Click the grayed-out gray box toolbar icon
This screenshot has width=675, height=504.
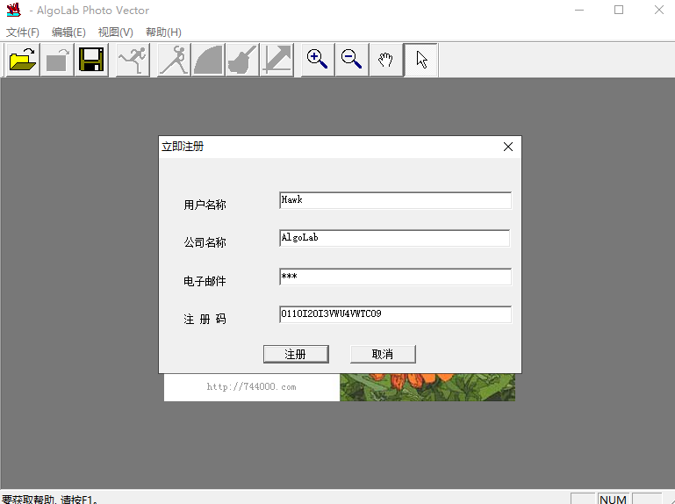click(x=57, y=60)
